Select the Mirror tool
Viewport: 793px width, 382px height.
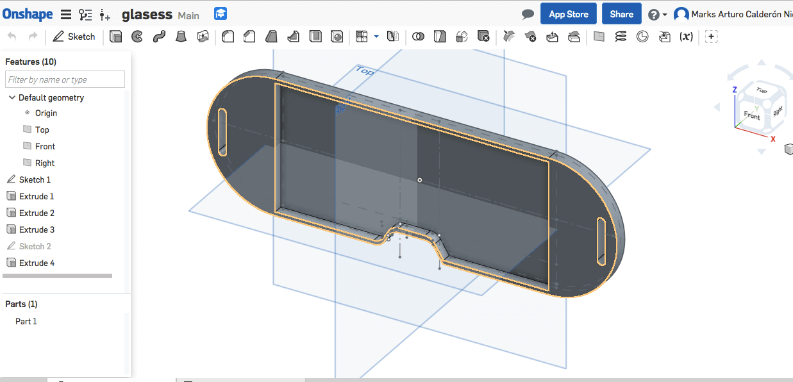(393, 37)
